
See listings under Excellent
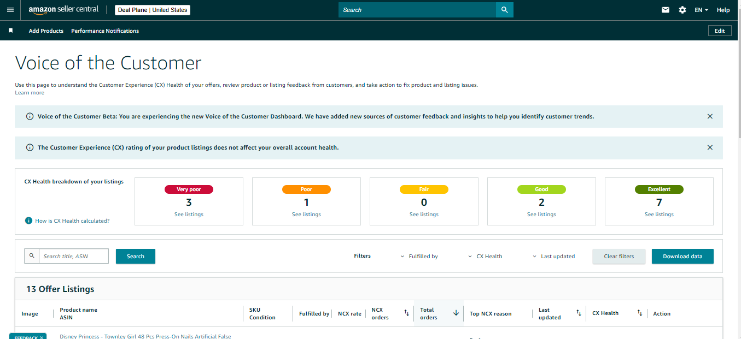pyautogui.click(x=659, y=214)
